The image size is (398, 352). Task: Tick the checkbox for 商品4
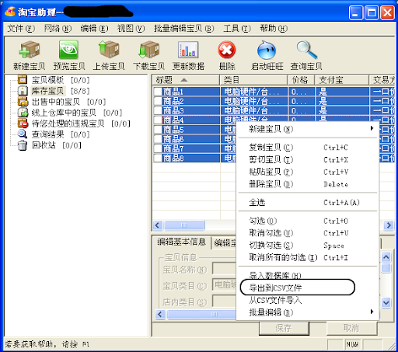[x=158, y=120]
